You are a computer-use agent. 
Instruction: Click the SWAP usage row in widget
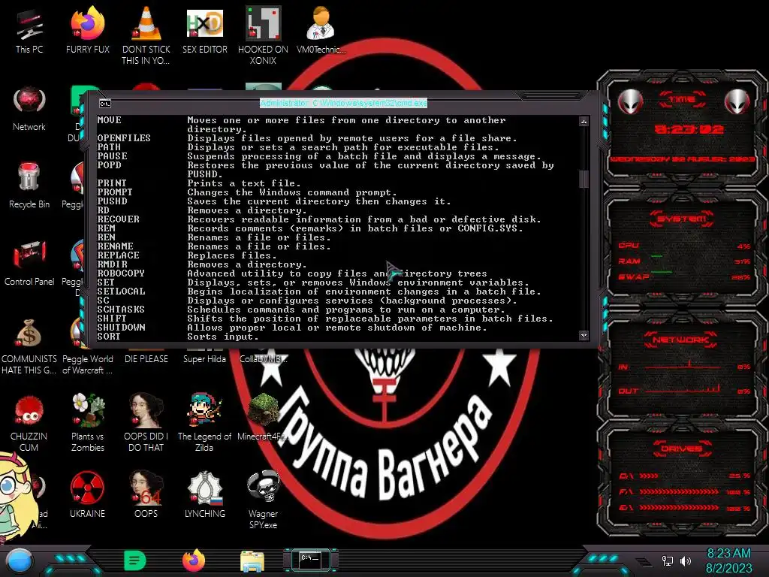tap(685, 276)
